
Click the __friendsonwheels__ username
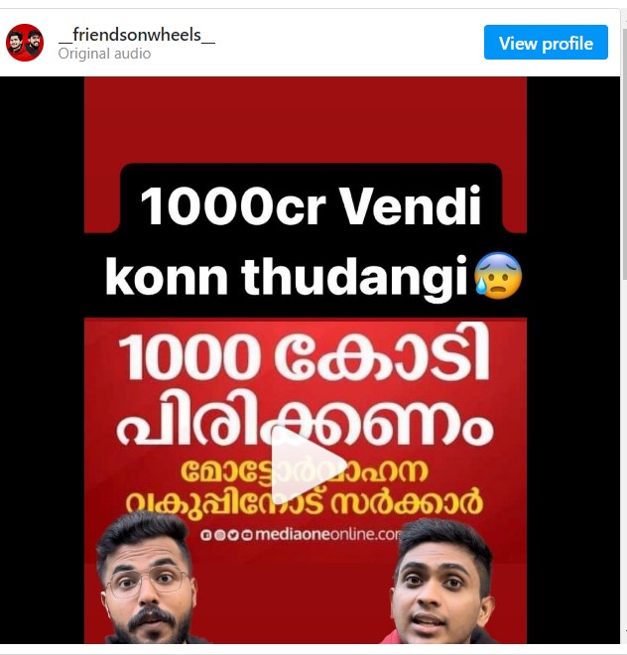pos(137,35)
